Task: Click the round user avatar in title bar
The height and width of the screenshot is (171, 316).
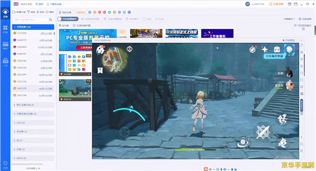Action: [247, 4]
